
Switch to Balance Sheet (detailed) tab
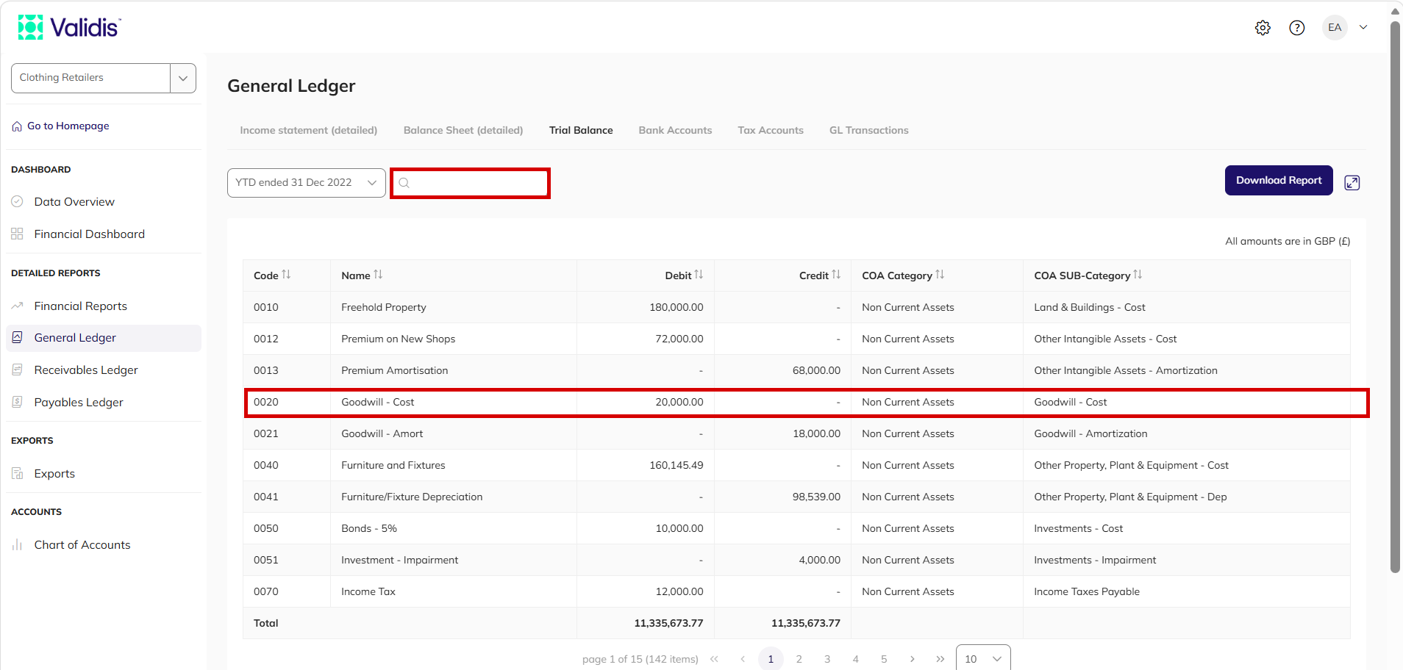(463, 131)
